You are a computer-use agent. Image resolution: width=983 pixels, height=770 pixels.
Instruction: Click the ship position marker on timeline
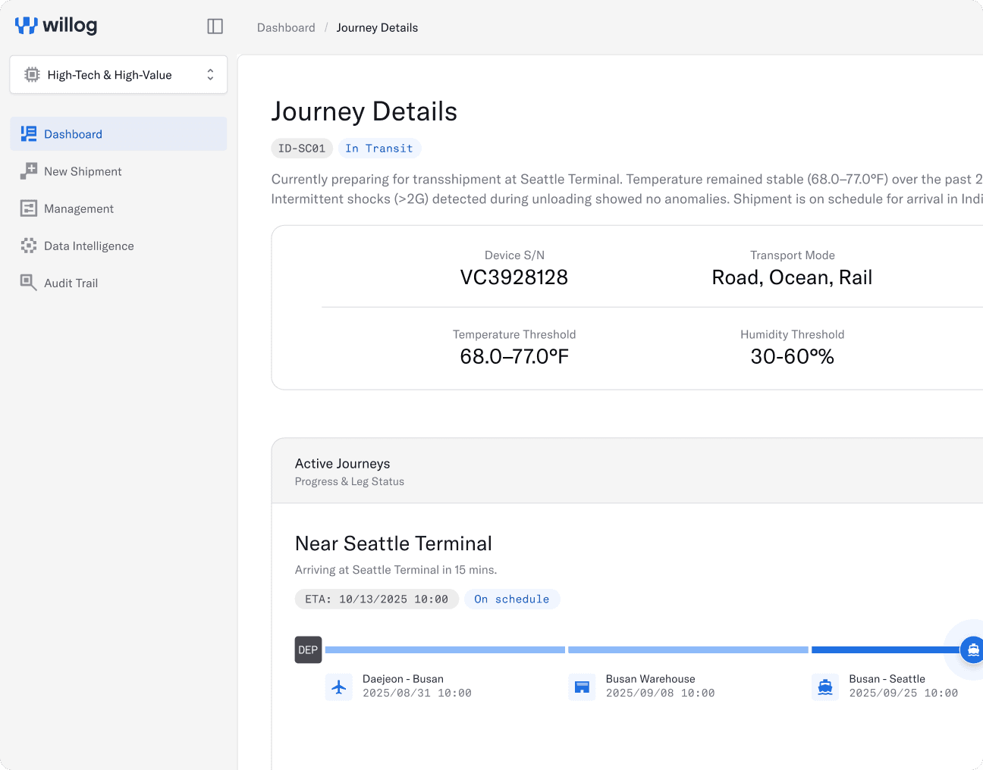972,649
